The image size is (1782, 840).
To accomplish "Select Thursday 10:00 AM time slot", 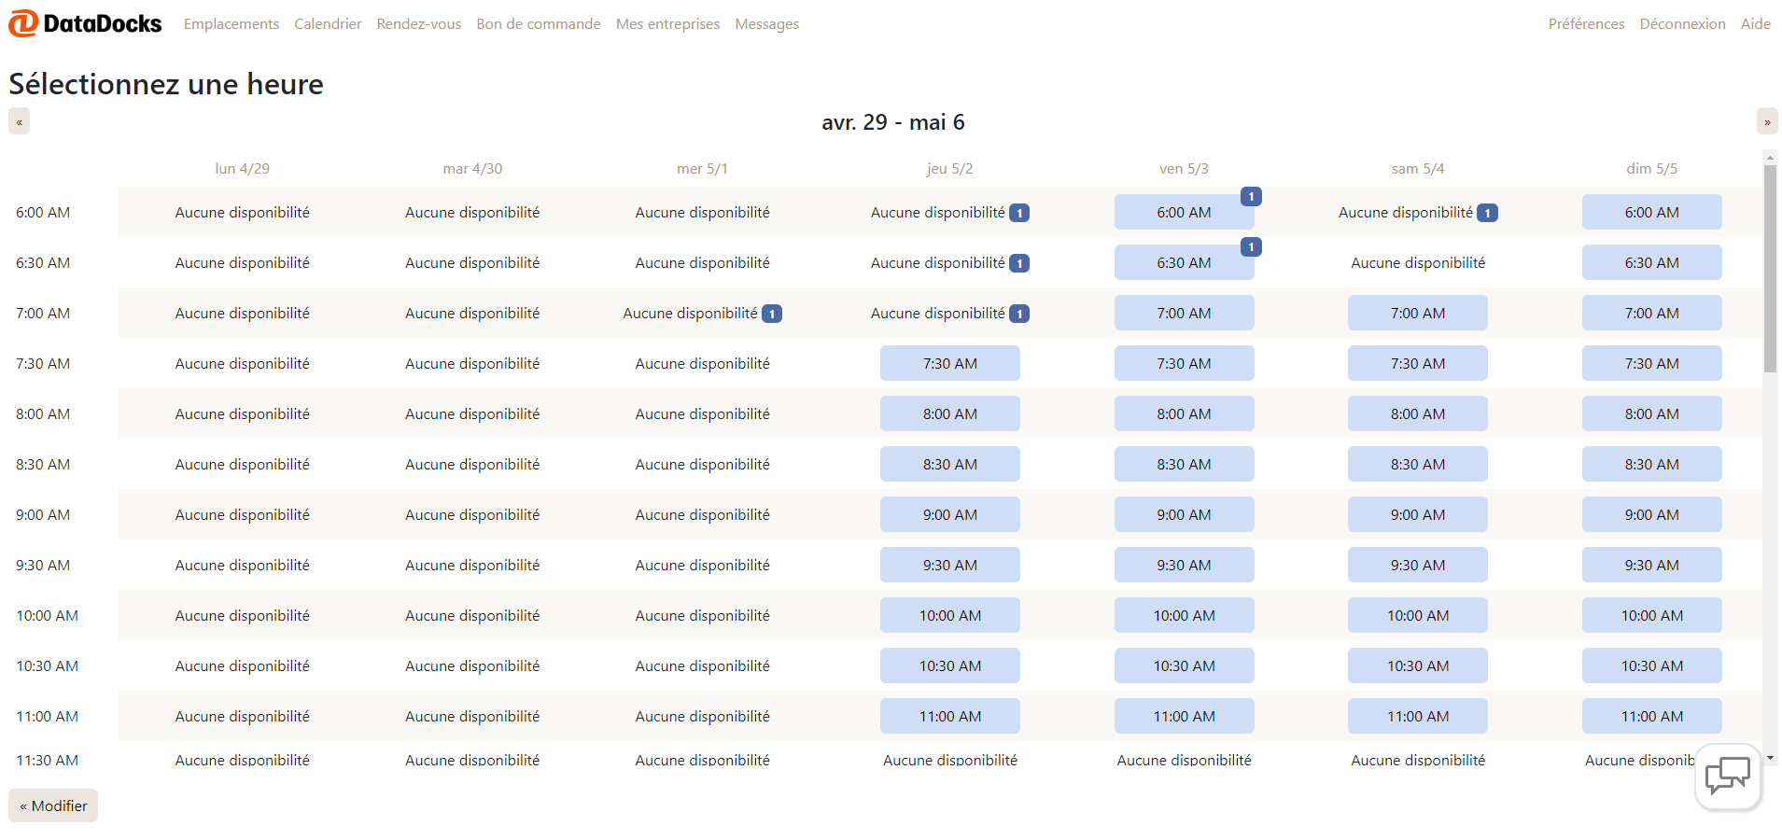I will pos(949,615).
